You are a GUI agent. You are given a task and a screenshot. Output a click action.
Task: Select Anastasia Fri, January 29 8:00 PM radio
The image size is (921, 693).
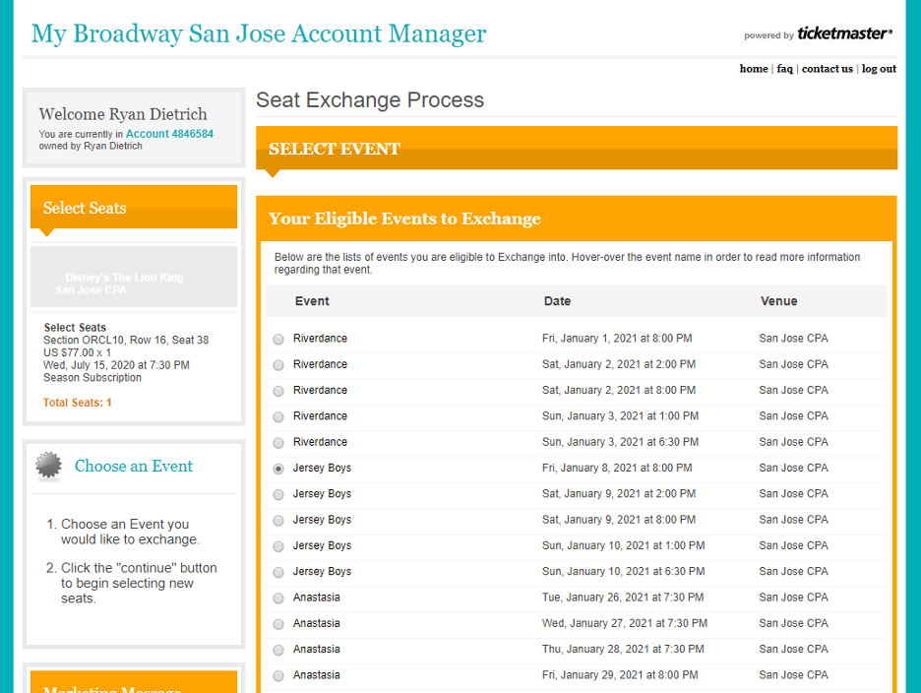coord(278,675)
